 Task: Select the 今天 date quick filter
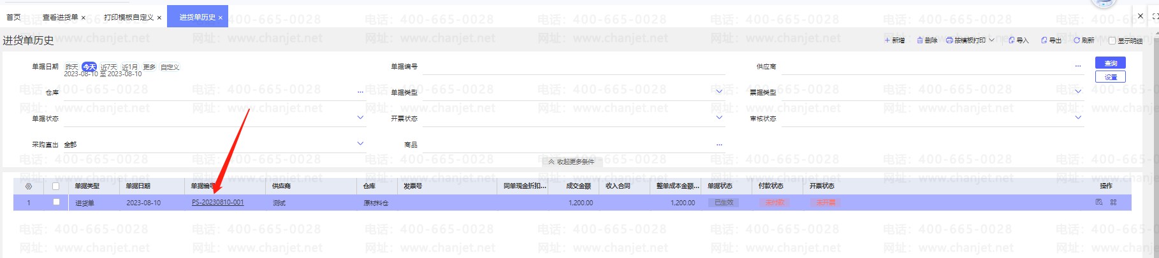click(x=89, y=67)
